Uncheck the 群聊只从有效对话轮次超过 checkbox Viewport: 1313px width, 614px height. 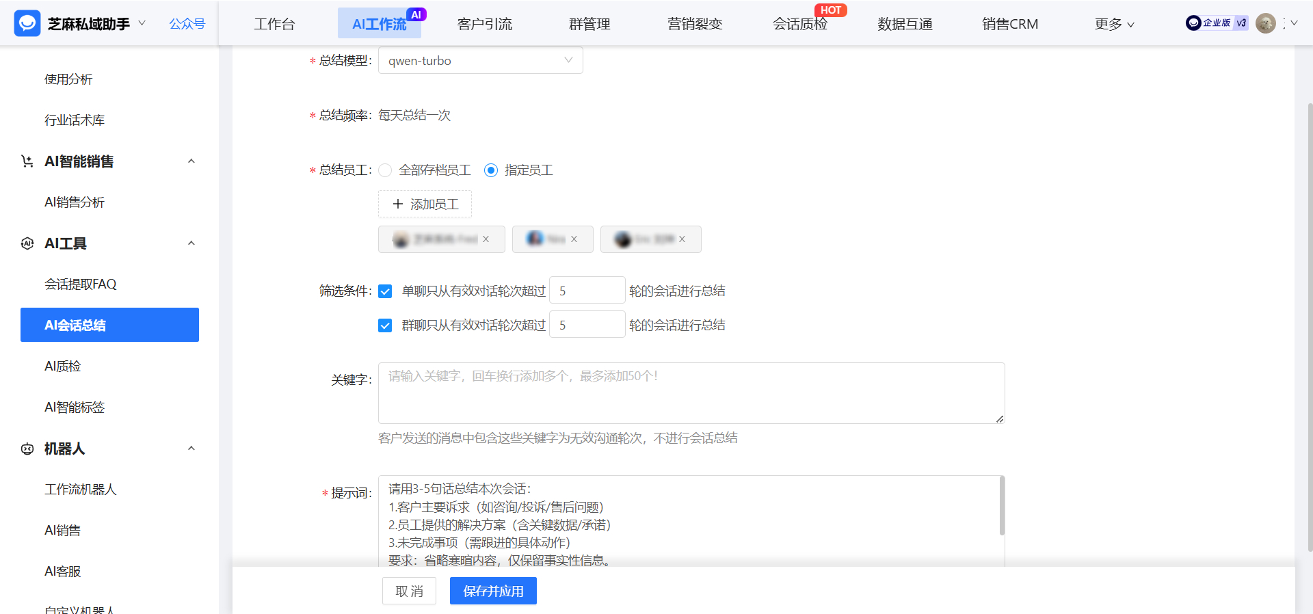point(385,325)
